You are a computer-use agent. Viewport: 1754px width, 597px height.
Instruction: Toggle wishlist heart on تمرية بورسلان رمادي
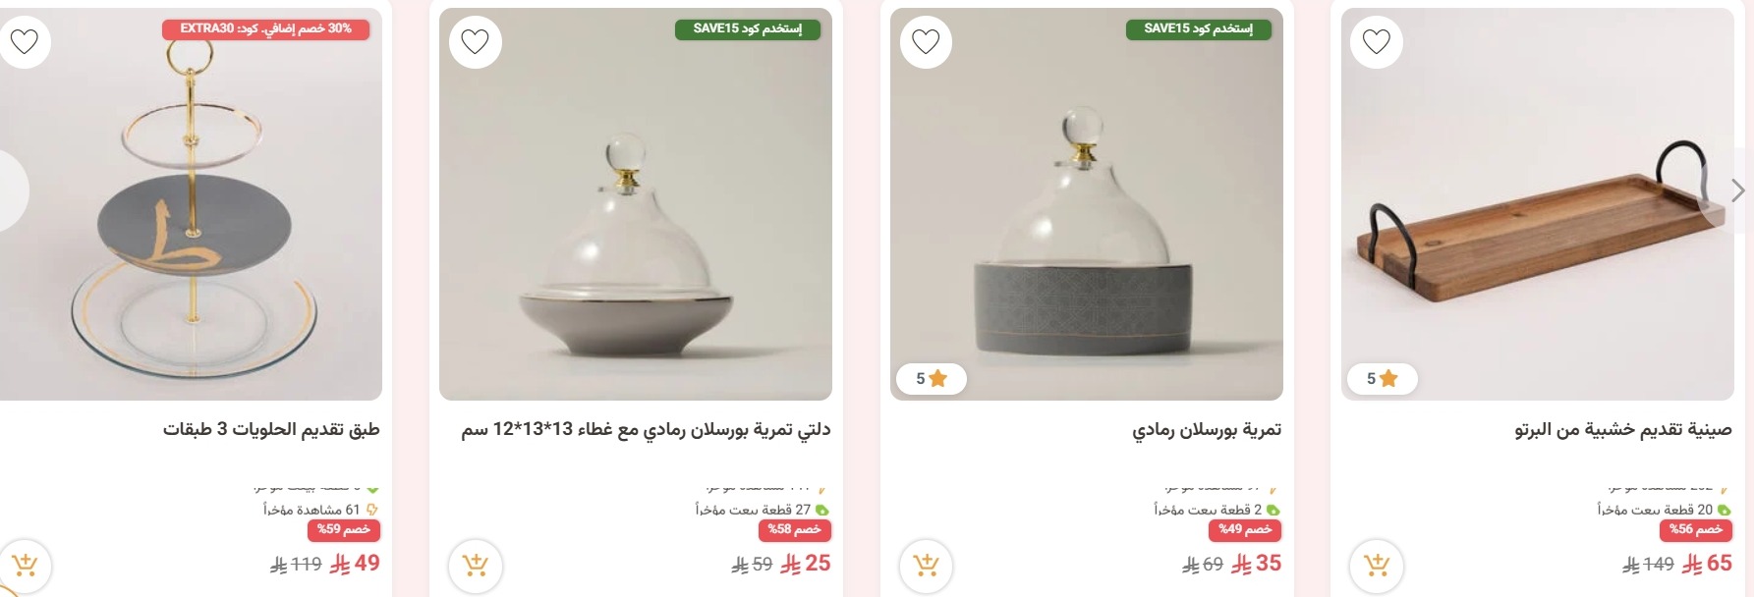pos(925,41)
